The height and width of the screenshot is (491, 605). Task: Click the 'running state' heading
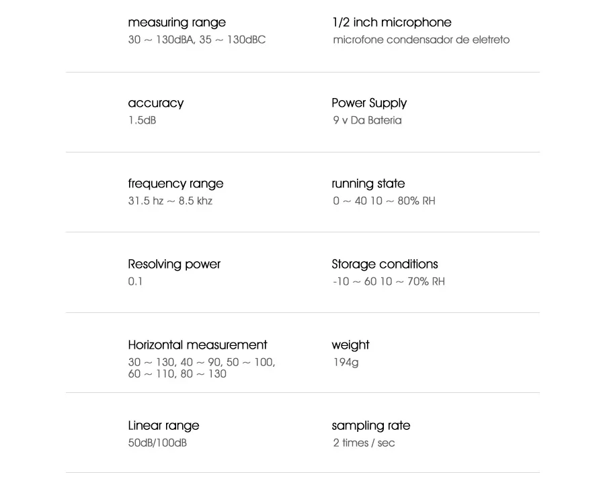click(368, 184)
